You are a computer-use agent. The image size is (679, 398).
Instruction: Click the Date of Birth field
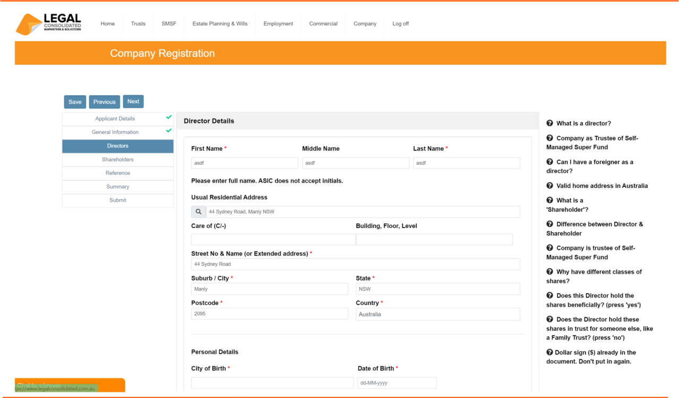(x=397, y=382)
